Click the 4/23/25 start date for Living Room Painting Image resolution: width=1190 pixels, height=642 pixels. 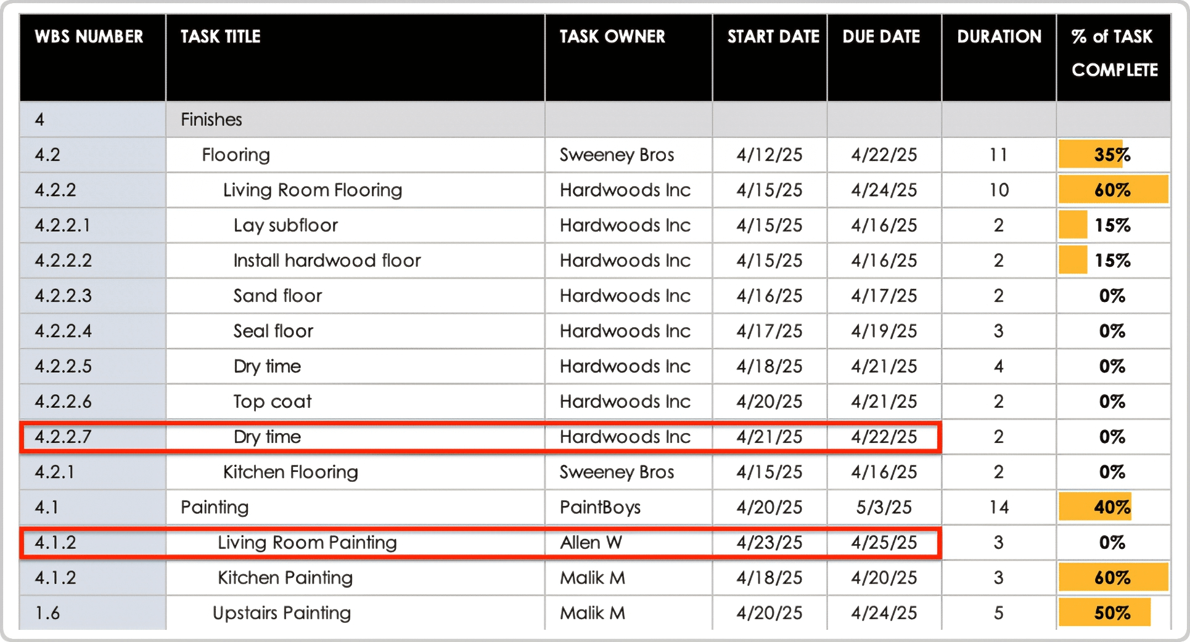pyautogui.click(x=769, y=543)
